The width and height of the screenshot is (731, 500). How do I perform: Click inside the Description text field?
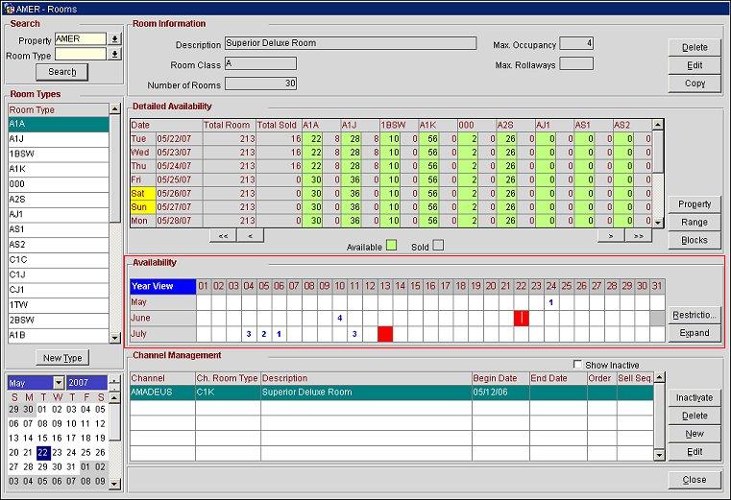[x=349, y=43]
